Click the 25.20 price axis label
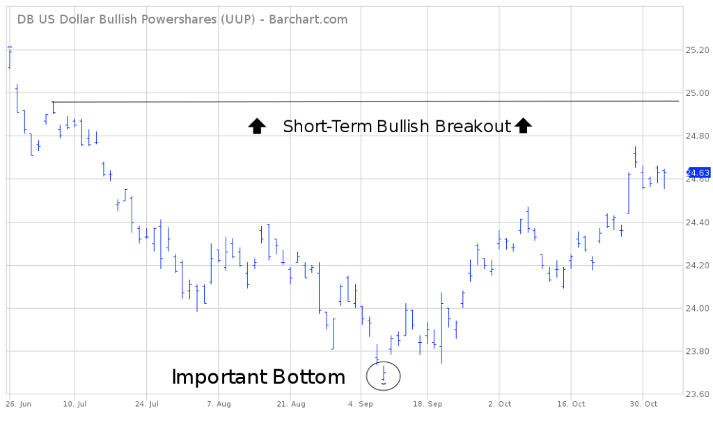Image resolution: width=713 pixels, height=436 pixels. (x=697, y=50)
